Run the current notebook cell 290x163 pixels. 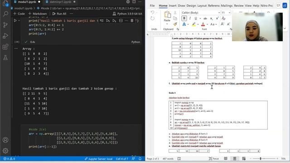[x=15, y=20]
